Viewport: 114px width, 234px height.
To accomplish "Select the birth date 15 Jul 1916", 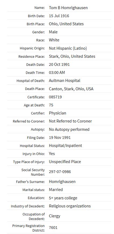I will (59, 16).
